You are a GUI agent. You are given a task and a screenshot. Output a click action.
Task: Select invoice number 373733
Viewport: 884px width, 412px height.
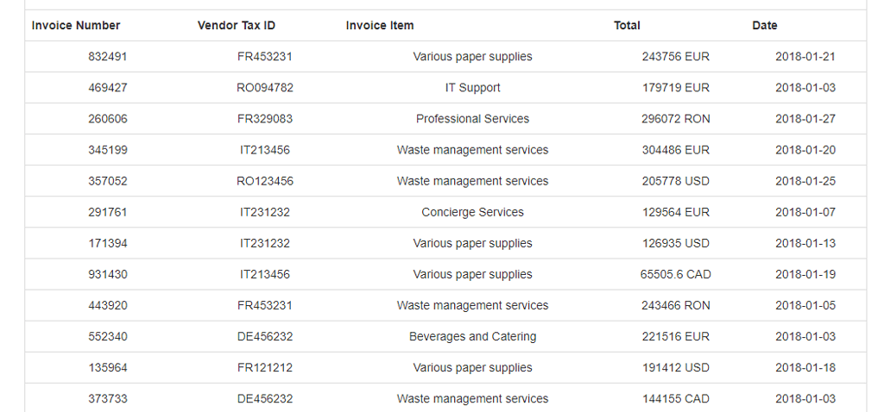point(108,398)
